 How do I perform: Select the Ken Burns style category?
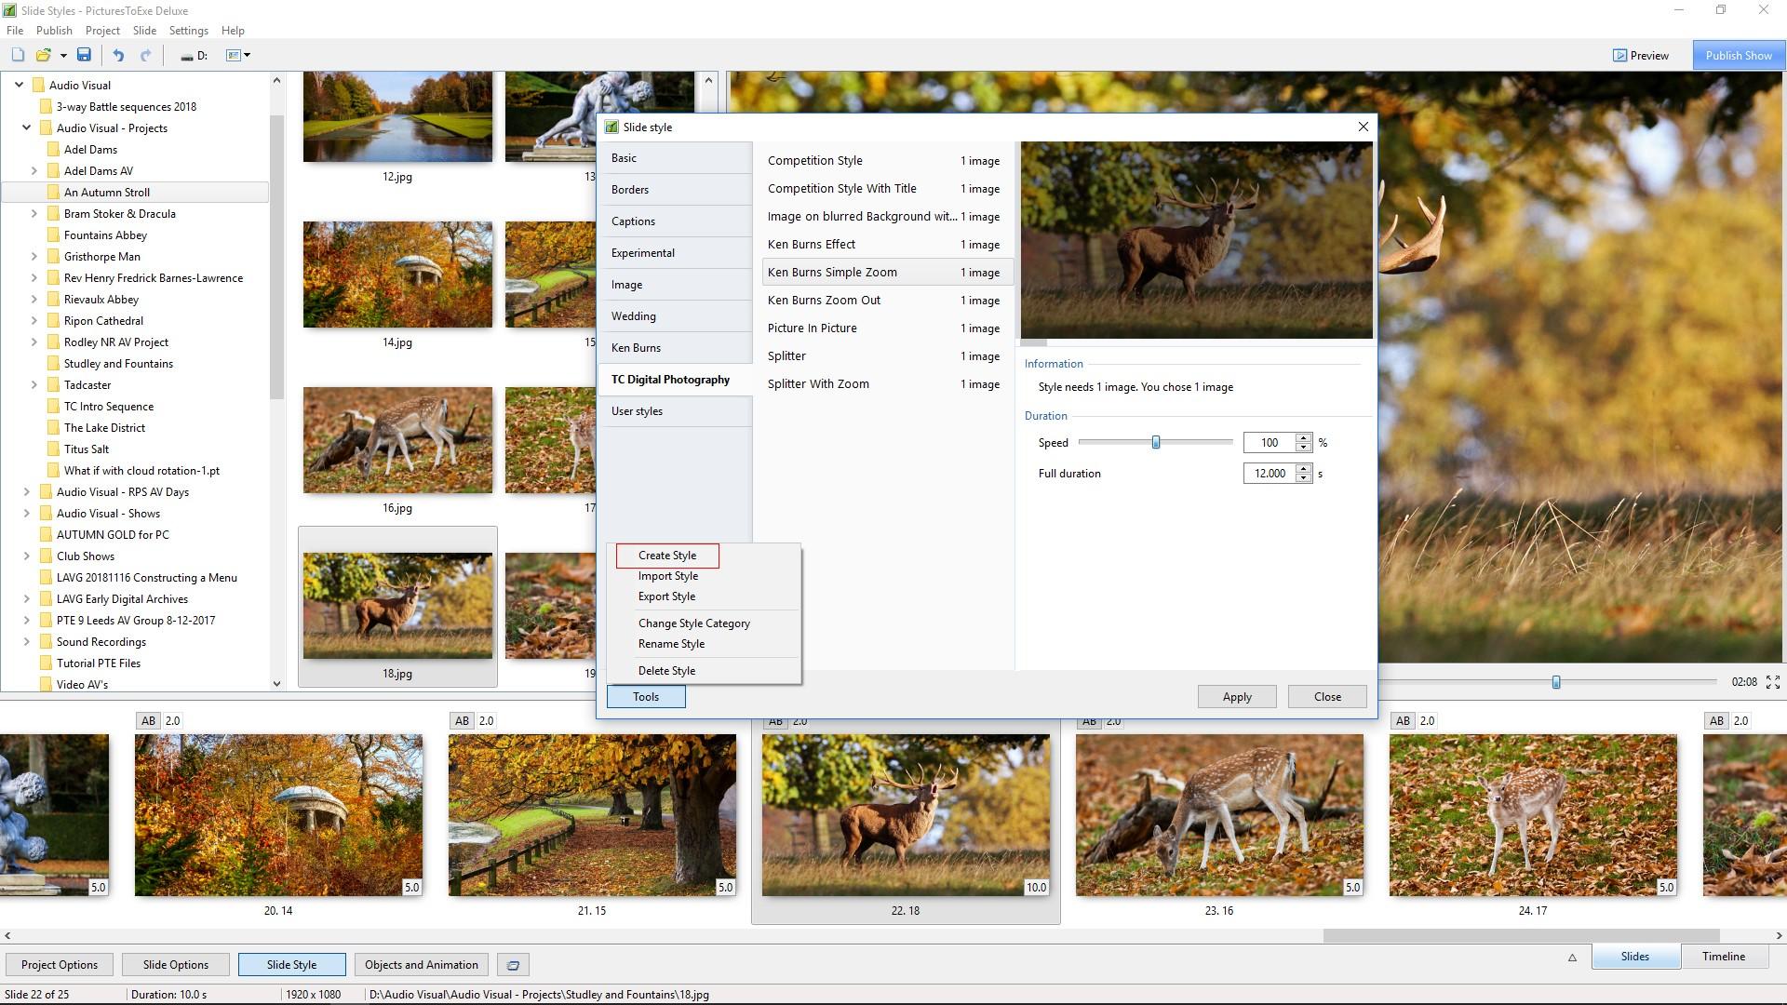click(x=636, y=348)
